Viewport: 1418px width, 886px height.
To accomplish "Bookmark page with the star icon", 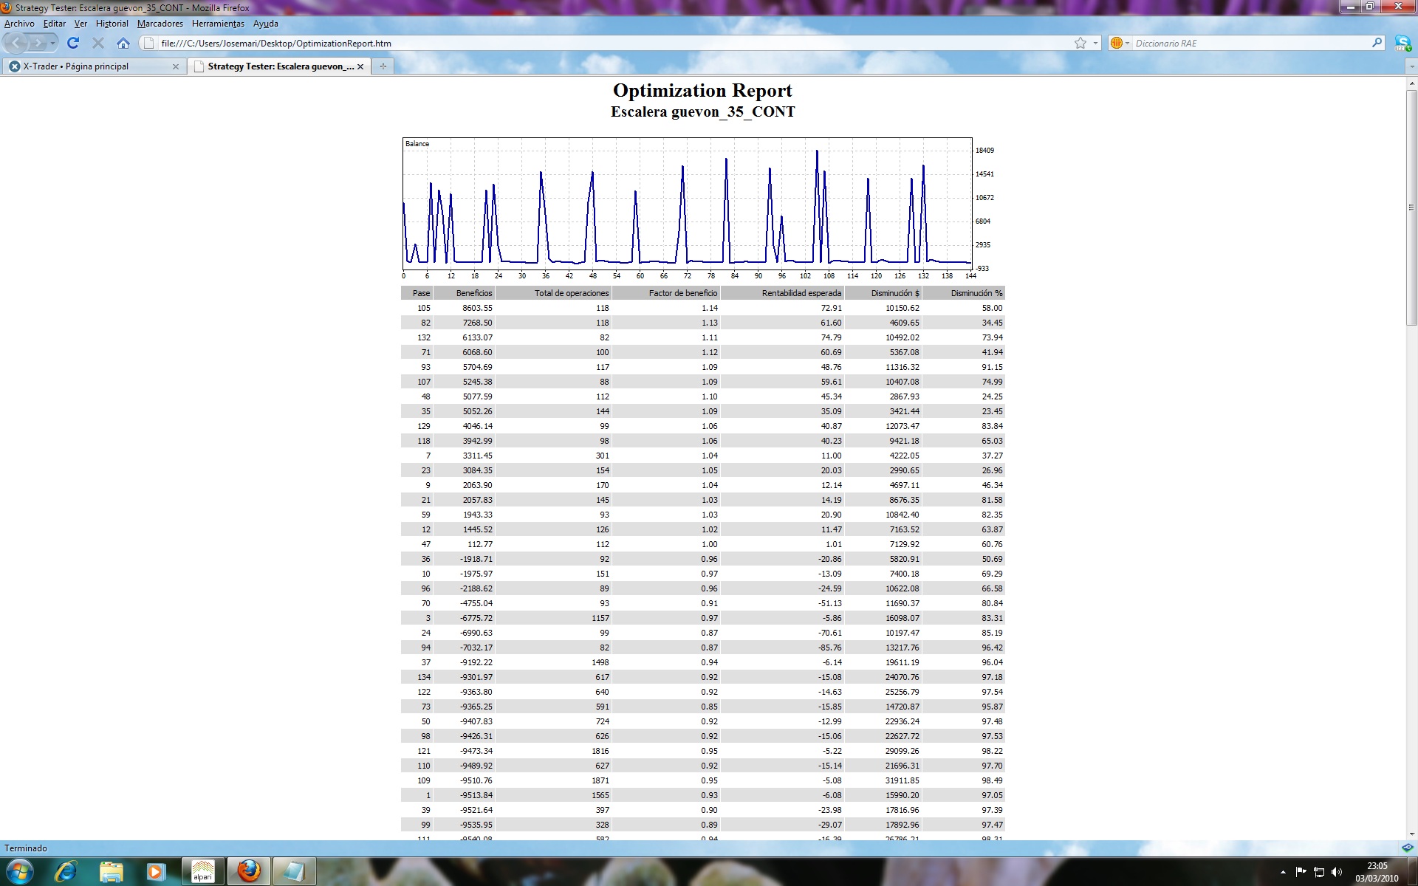I will pos(1080,43).
